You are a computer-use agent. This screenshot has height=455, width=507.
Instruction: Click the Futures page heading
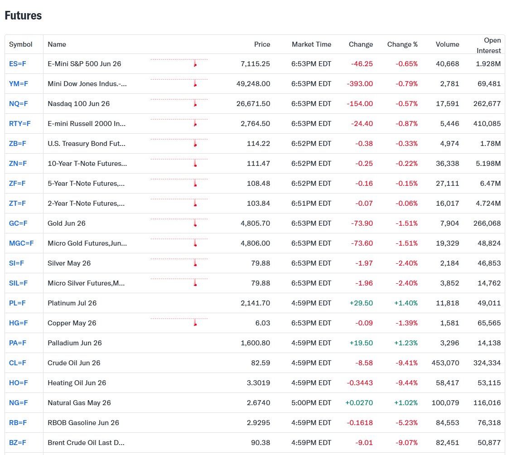[x=23, y=15]
